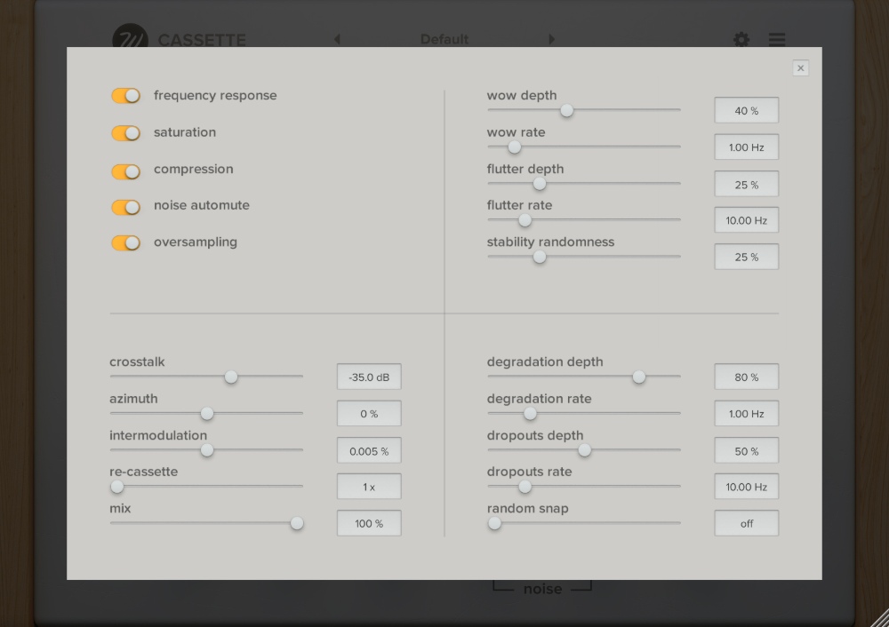Click the close X on the settings panel
Screen dimensions: 889x627
(x=800, y=67)
